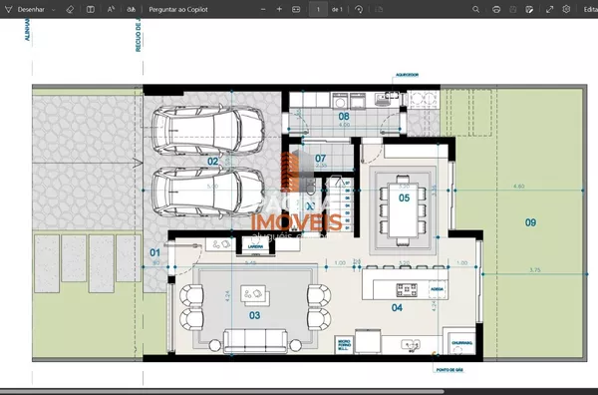Screen dimensions: 598x395
Task: Click the AQUECEDOR annotation label
Action: click(407, 75)
